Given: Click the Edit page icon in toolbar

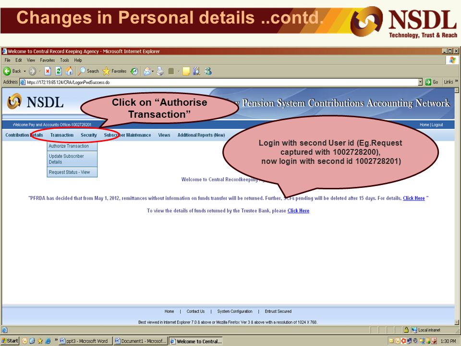Looking at the screenshot, I should point(171,71).
